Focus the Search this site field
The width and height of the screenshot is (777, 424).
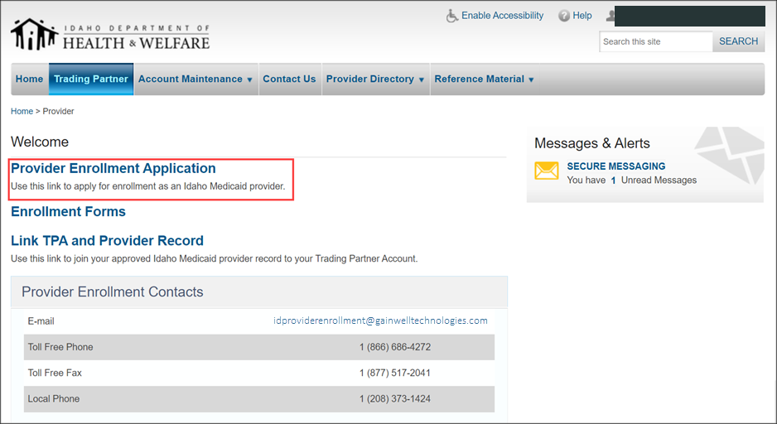coord(655,41)
